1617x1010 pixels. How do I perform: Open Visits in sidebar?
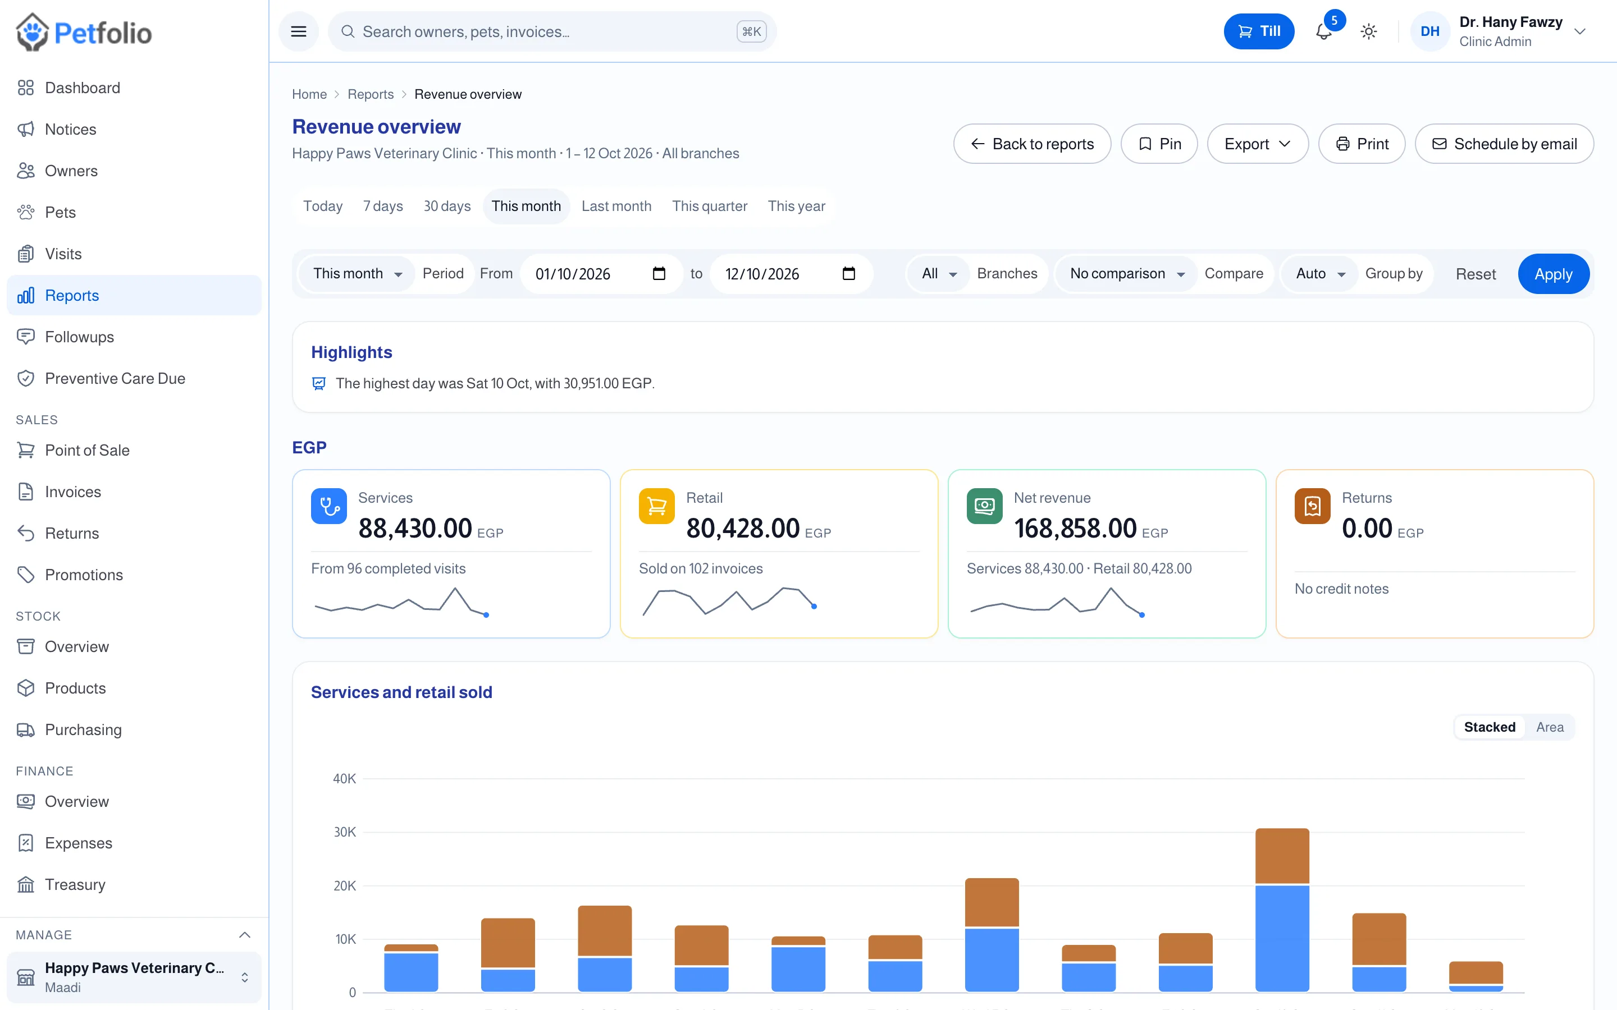click(134, 254)
